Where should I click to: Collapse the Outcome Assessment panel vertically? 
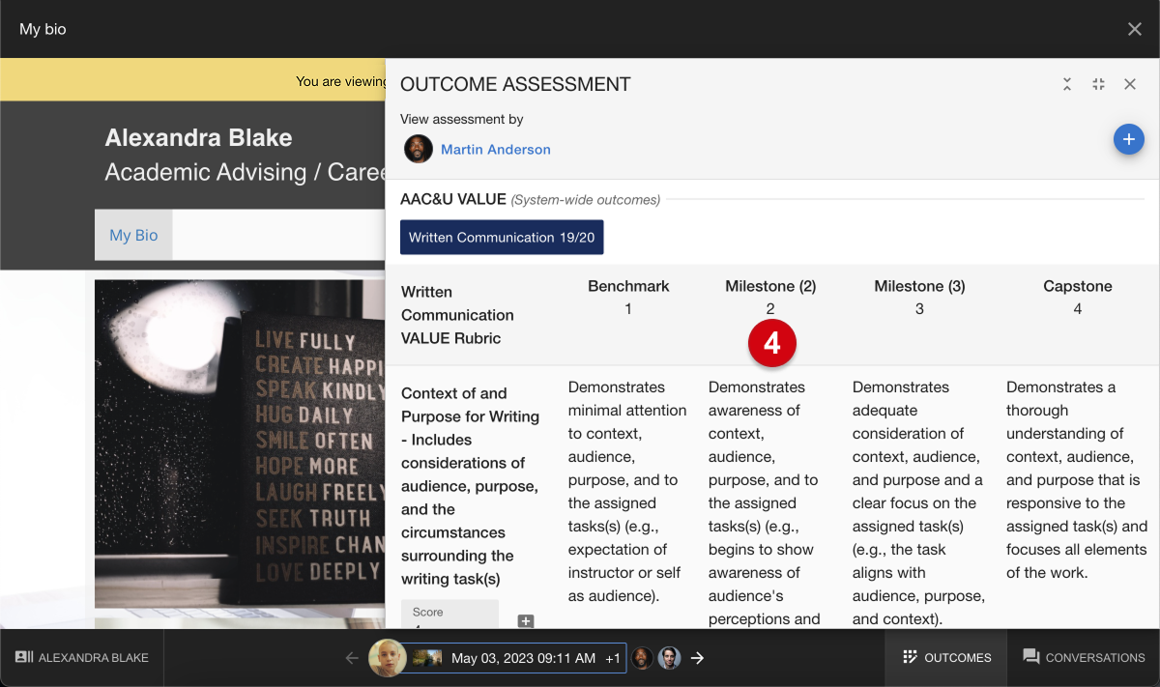pos(1067,84)
